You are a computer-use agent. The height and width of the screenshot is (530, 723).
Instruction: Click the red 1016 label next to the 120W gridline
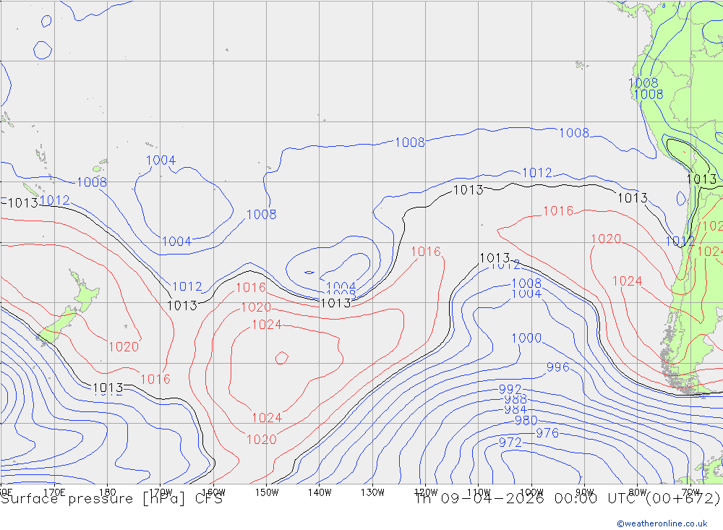pyautogui.click(x=426, y=252)
